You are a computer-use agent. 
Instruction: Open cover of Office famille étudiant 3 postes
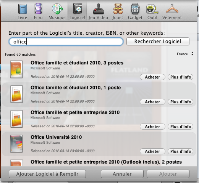click(x=16, y=69)
